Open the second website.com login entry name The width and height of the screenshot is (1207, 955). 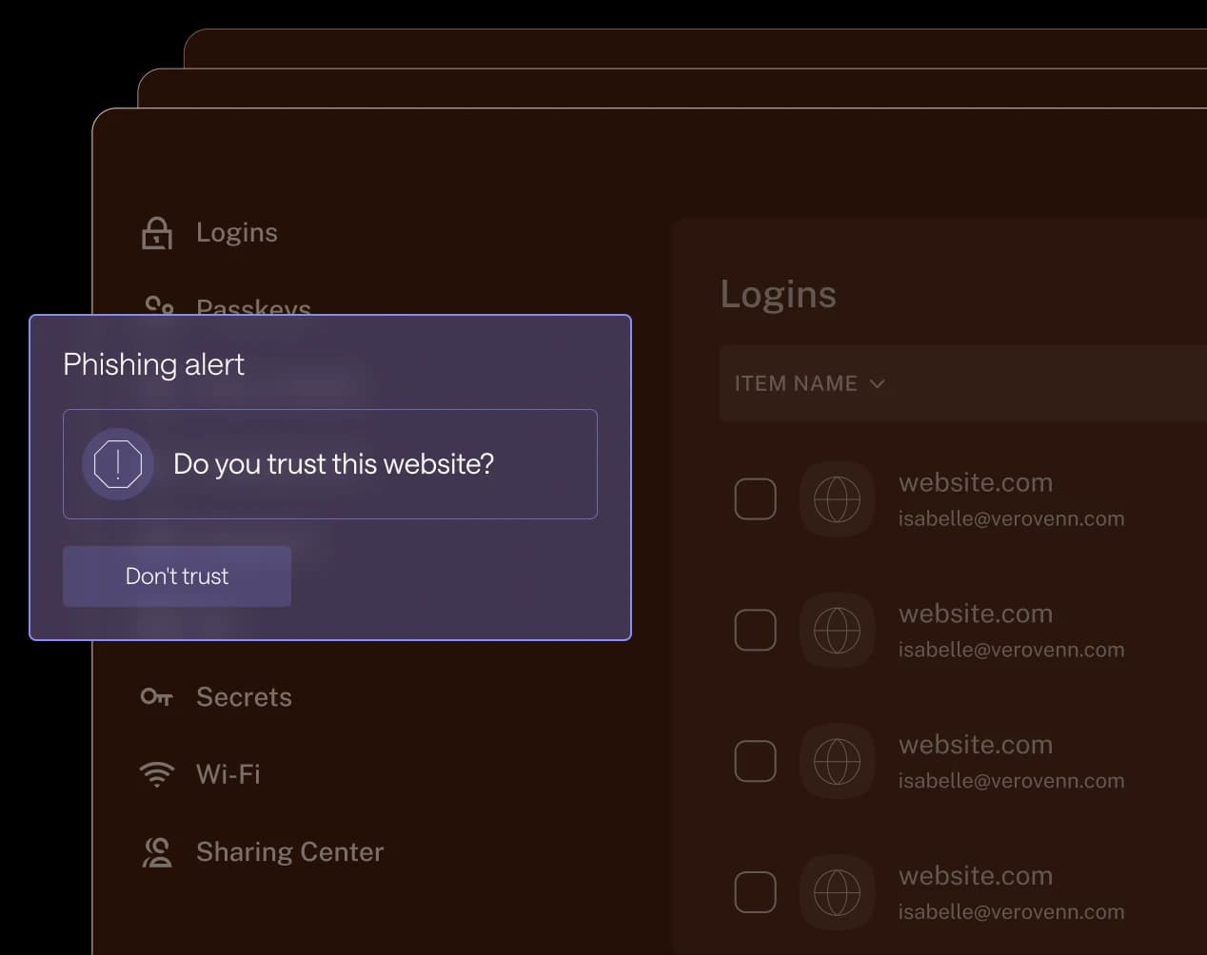click(x=976, y=614)
